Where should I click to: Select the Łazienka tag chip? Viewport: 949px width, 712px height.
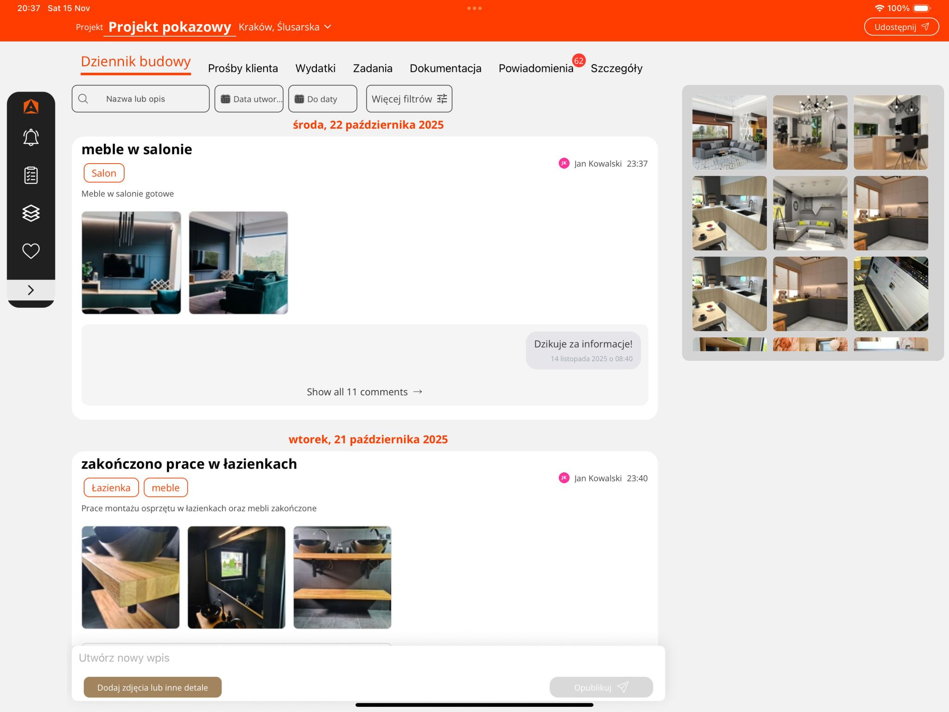pyautogui.click(x=111, y=488)
